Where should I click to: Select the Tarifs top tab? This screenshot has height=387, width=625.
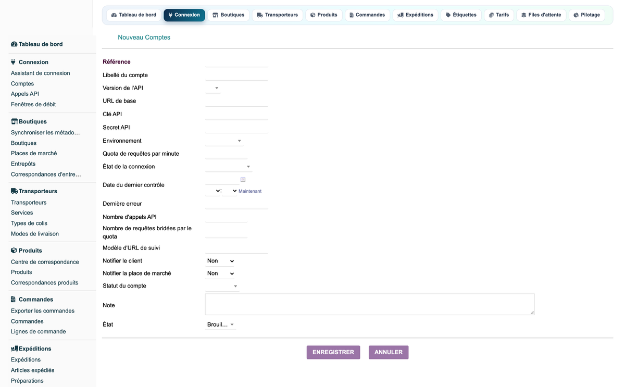pos(499,15)
